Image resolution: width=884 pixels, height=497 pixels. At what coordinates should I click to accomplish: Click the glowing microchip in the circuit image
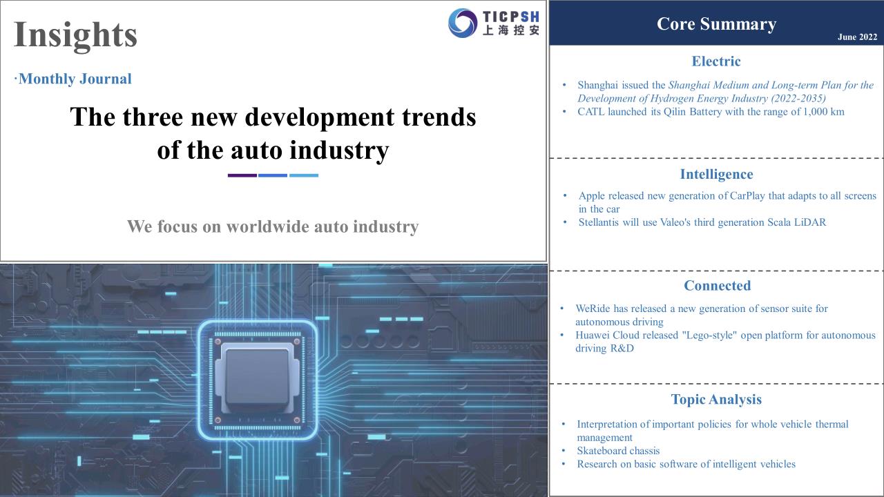[x=258, y=379]
